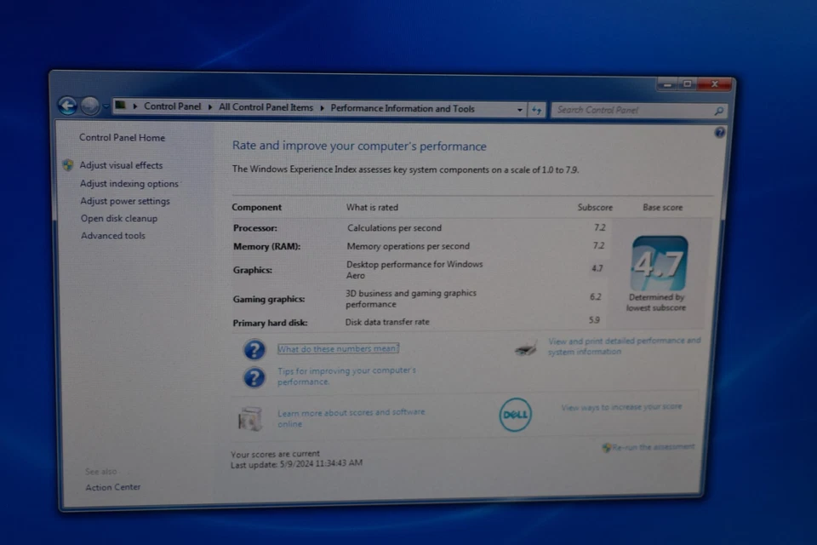
Task: Click the back navigation arrow
Action: tap(66, 105)
